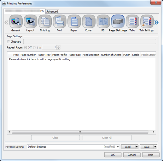Click the right double-chevron to show more categories
Screen dimensions: 163x161
click(x=156, y=22)
